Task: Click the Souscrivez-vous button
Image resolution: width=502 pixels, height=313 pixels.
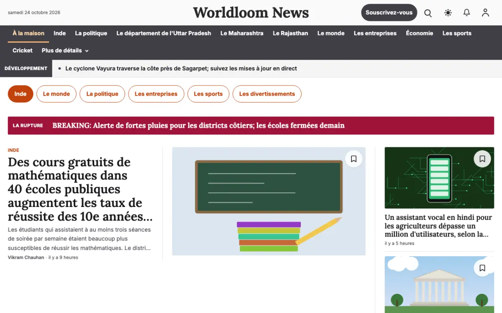Action: coord(389,13)
